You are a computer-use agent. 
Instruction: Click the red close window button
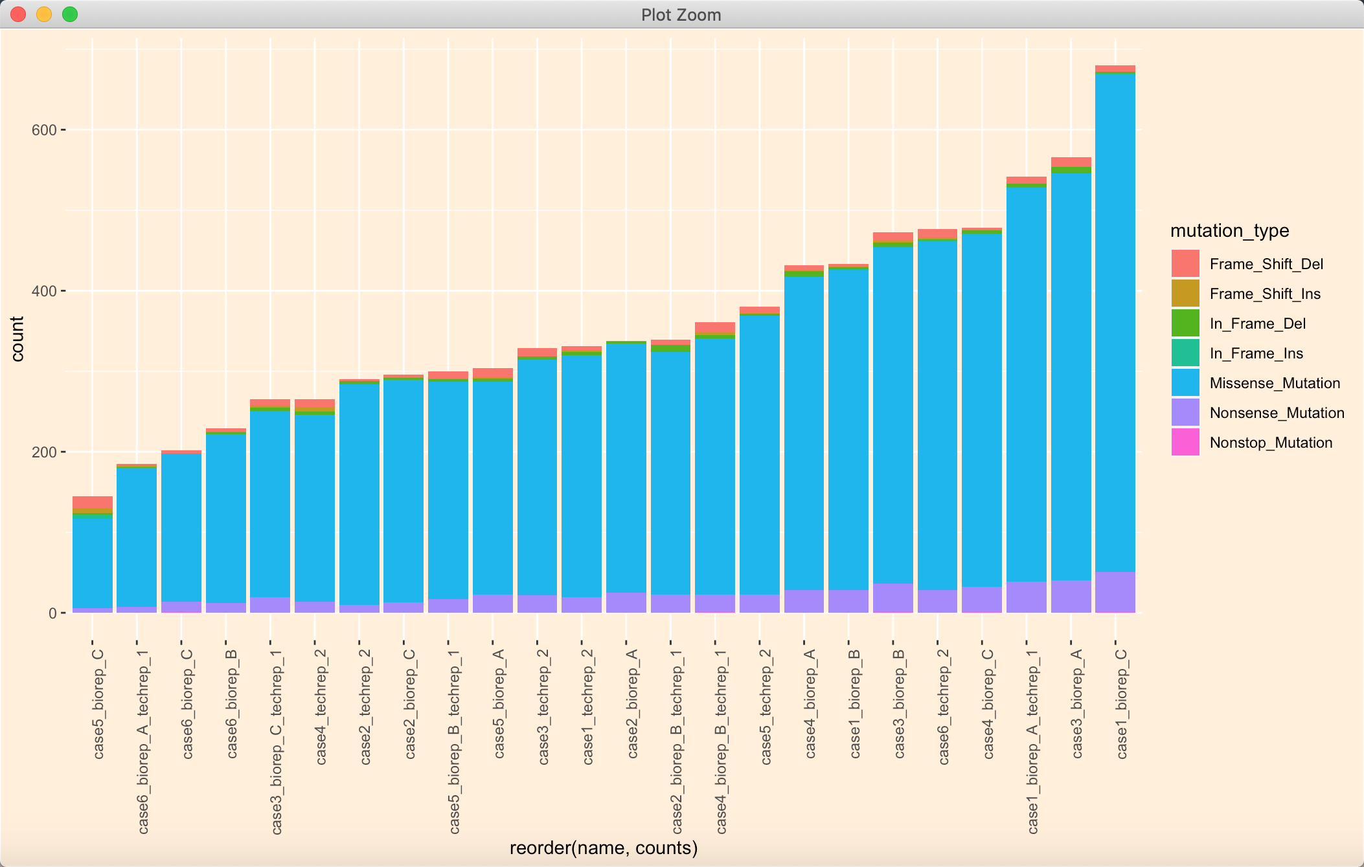18,14
